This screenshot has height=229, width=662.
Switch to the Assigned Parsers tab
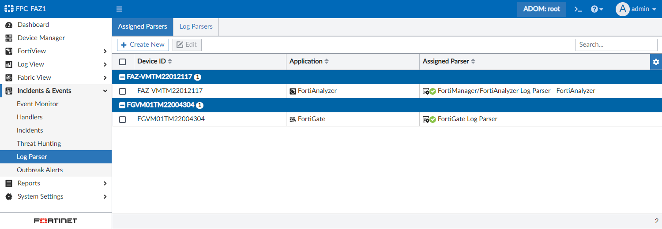coord(143,26)
